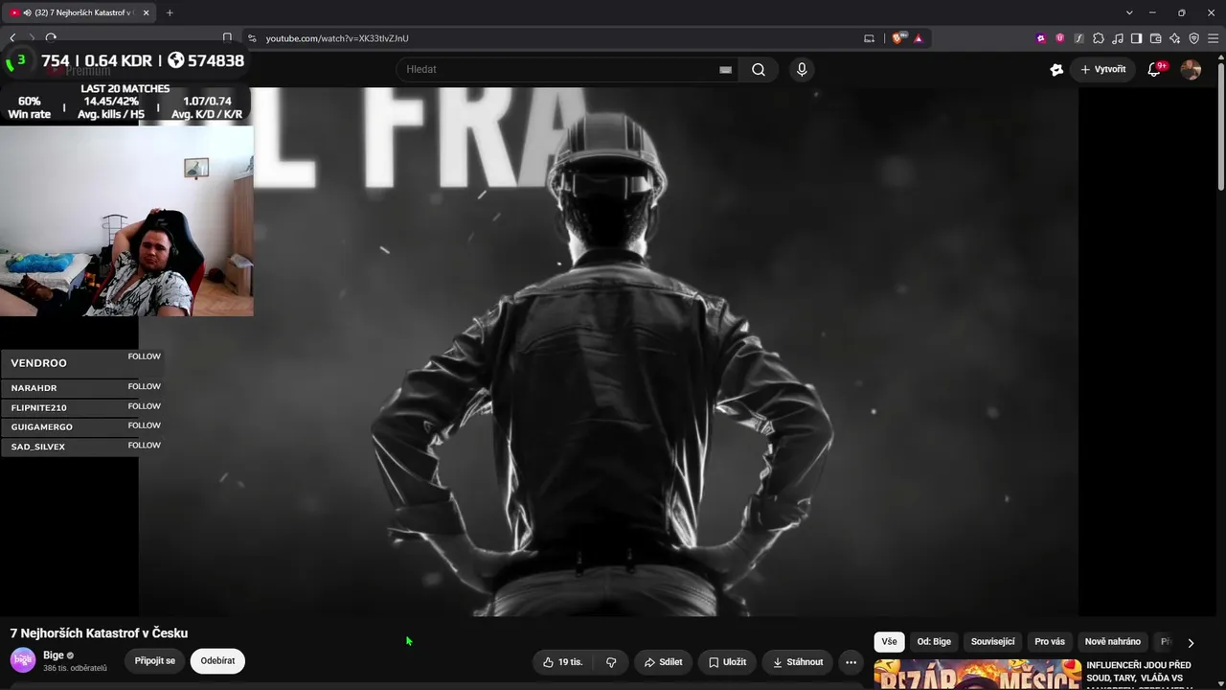Open Brave Shields lion icon

[x=897, y=38]
